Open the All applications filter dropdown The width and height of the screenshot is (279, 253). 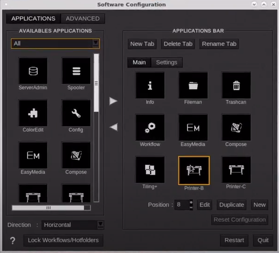pos(55,44)
